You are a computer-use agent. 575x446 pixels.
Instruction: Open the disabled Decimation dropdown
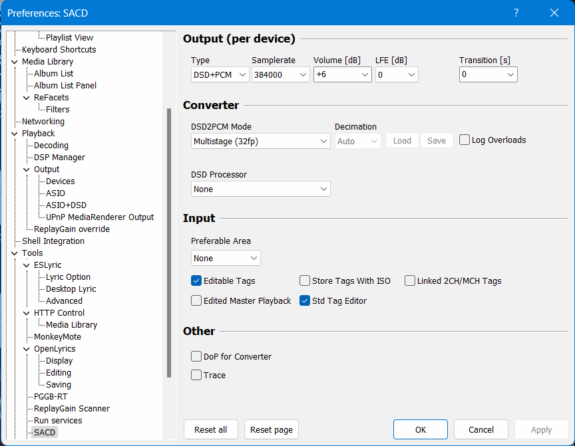pyautogui.click(x=358, y=141)
